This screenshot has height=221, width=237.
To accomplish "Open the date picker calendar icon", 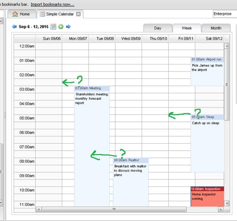I will click(53, 27).
